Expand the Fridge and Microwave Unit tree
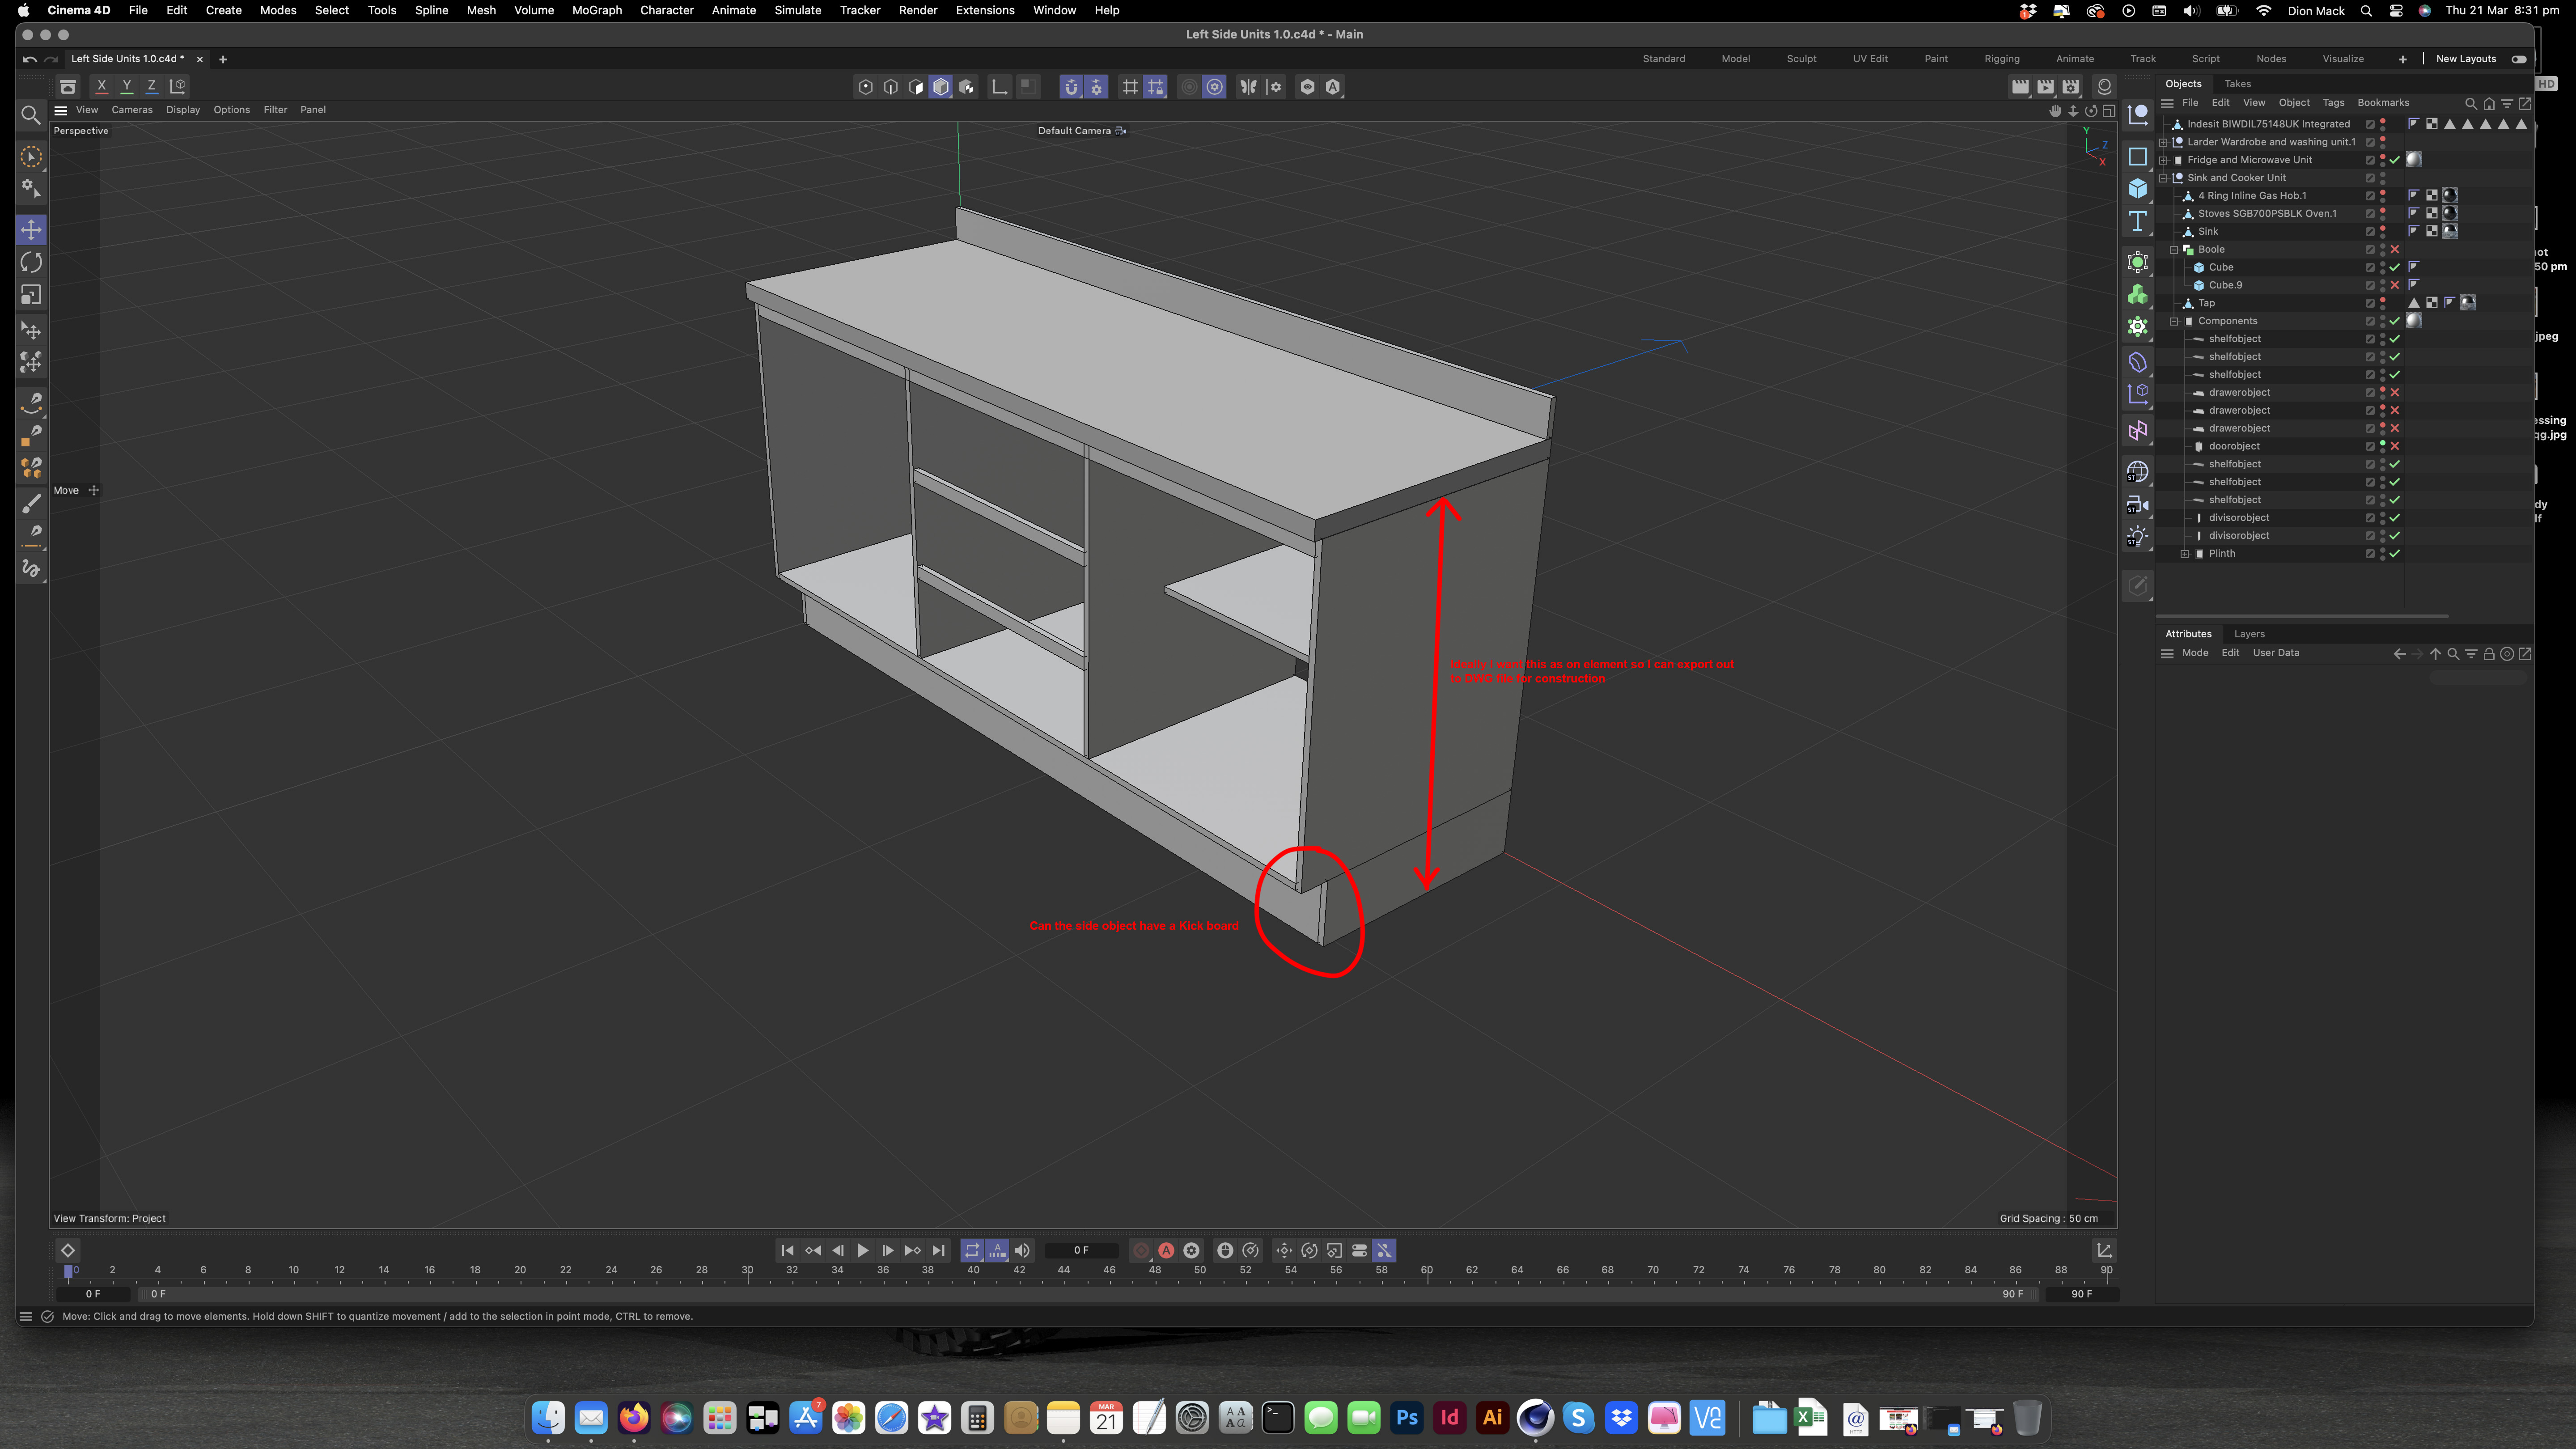 [x=2163, y=160]
